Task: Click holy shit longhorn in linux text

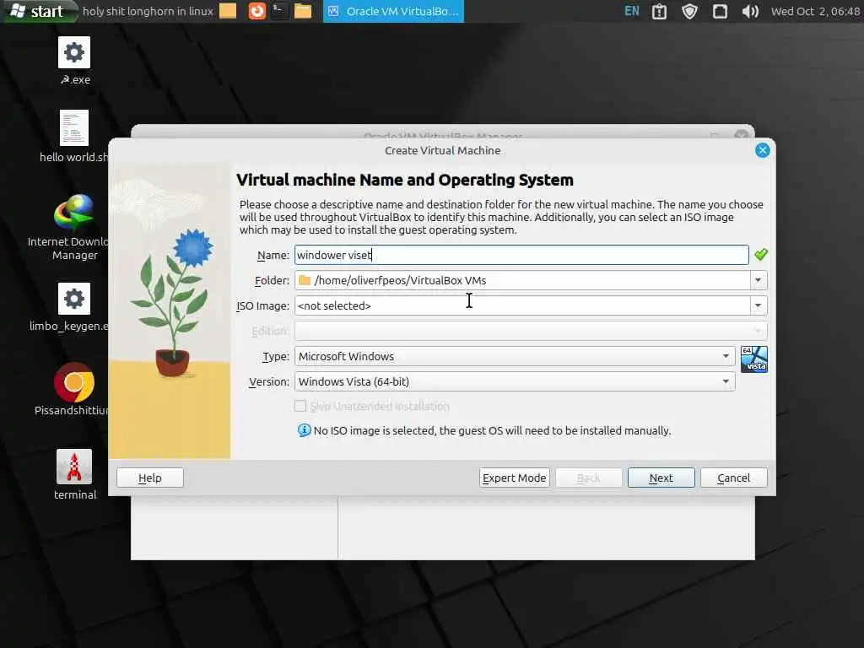Action: 148,11
